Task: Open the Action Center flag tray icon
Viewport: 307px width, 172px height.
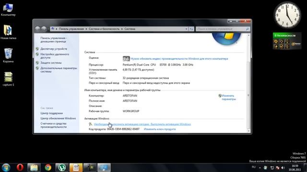Action: coord(277,168)
